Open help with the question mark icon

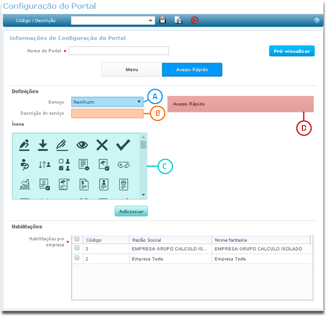[316, 21]
